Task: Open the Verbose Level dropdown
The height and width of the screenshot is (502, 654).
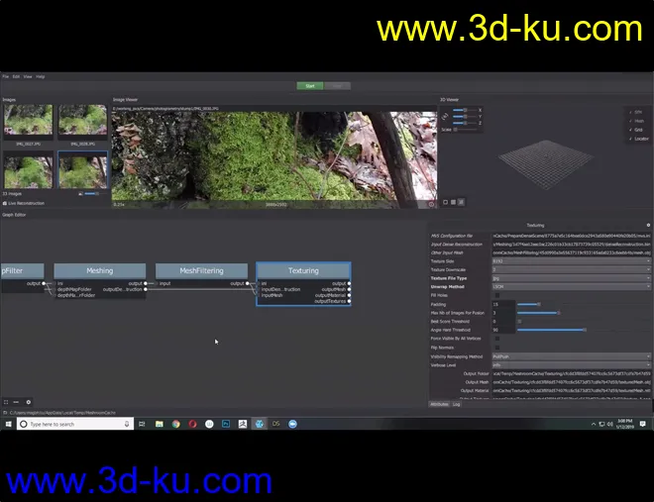Action: point(571,365)
